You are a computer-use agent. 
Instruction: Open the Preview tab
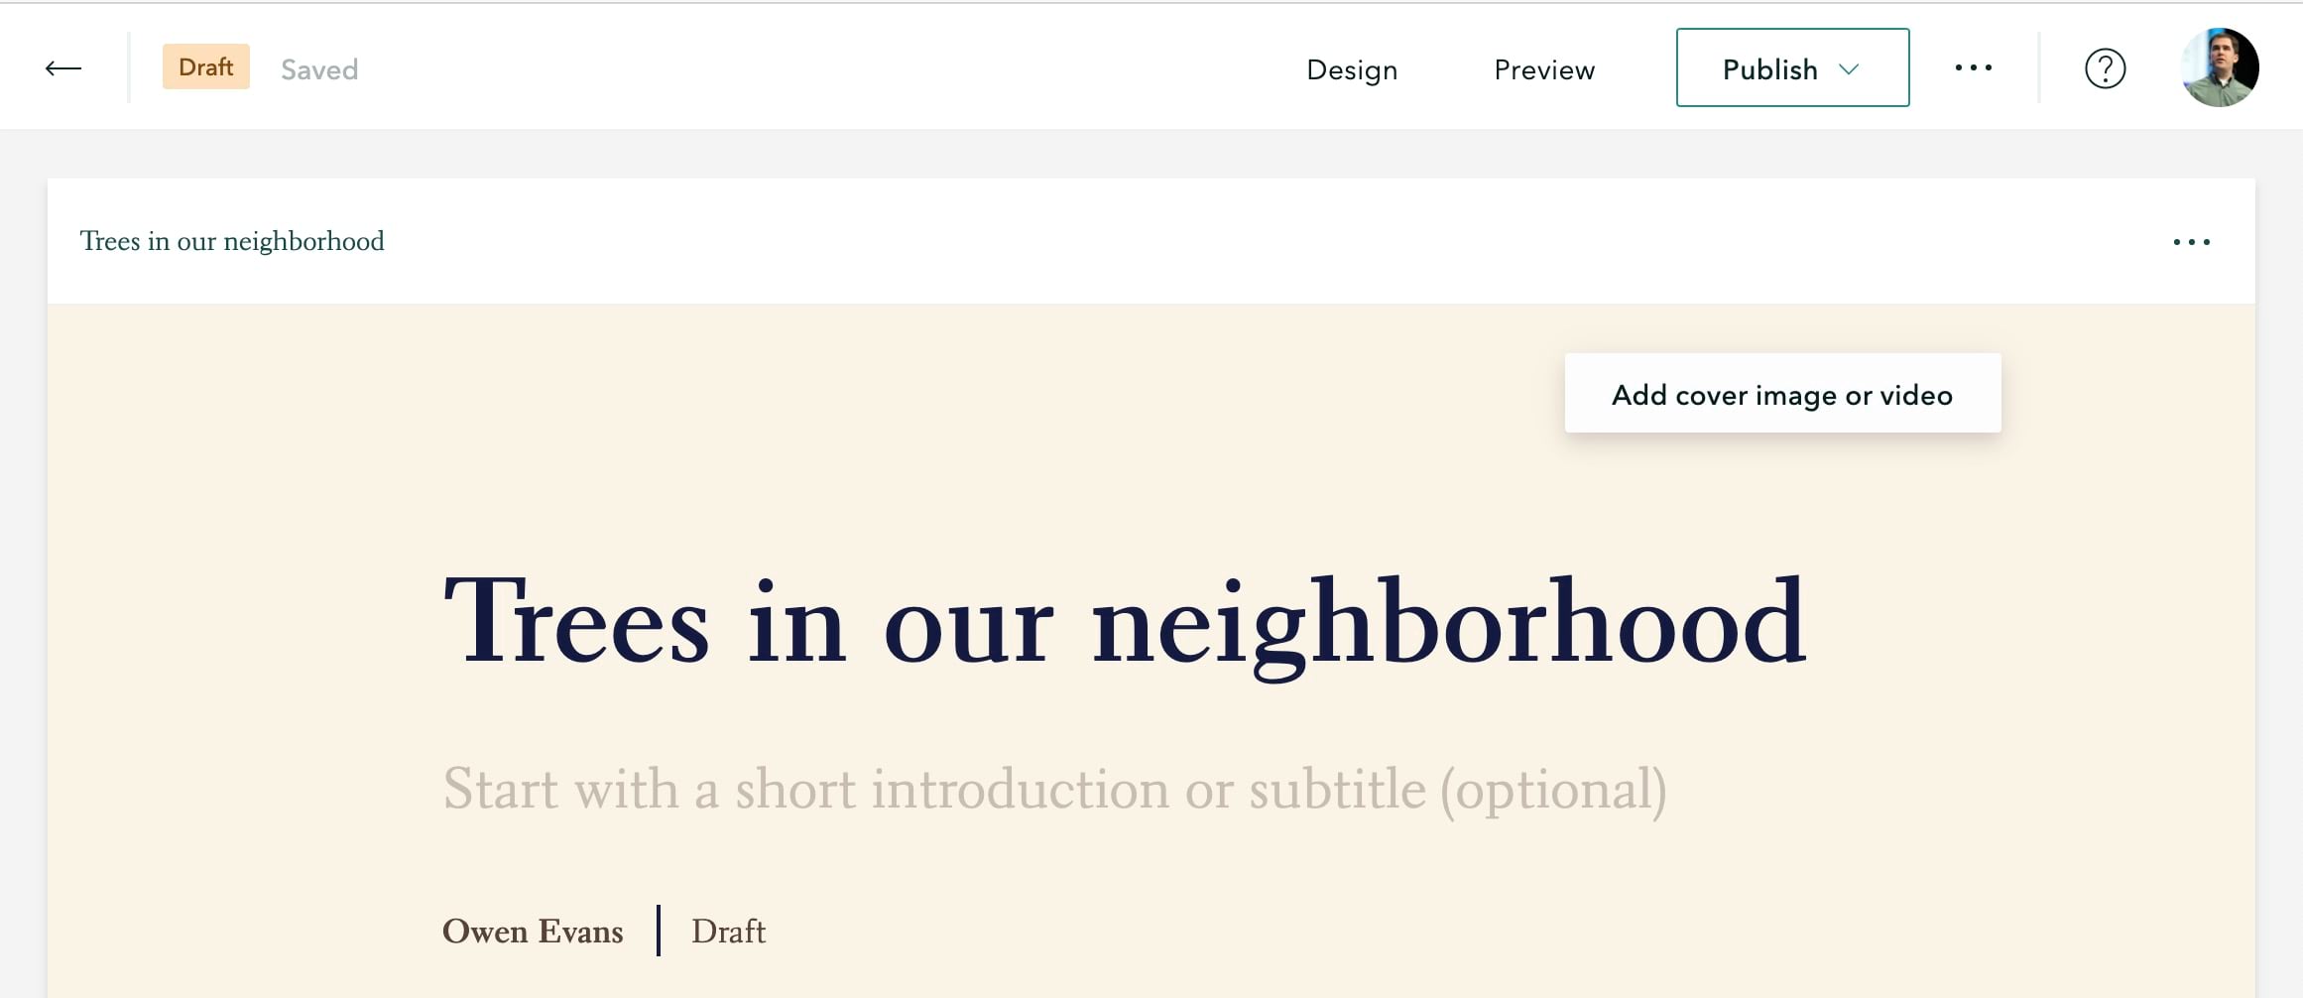click(1543, 69)
